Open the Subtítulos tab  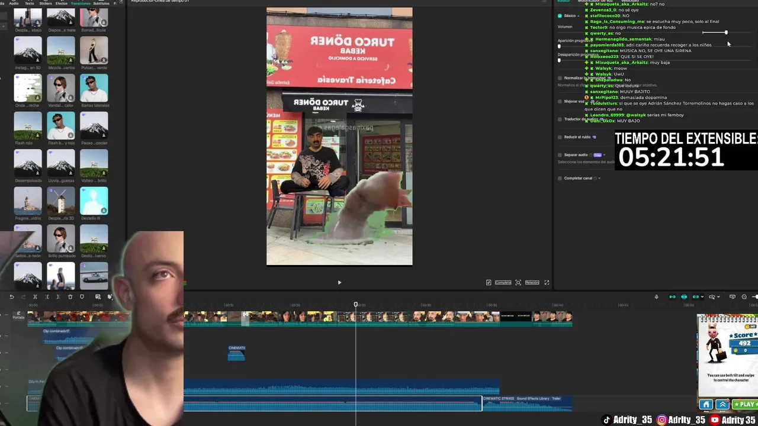click(x=102, y=3)
